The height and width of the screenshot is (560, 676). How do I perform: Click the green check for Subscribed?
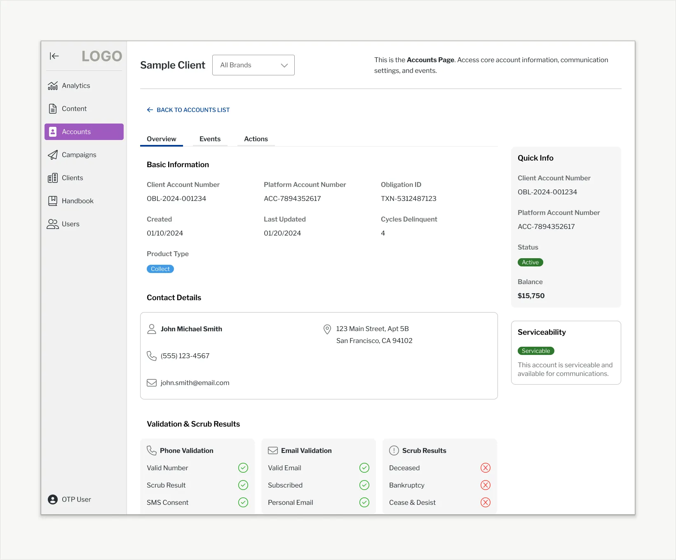click(x=364, y=485)
